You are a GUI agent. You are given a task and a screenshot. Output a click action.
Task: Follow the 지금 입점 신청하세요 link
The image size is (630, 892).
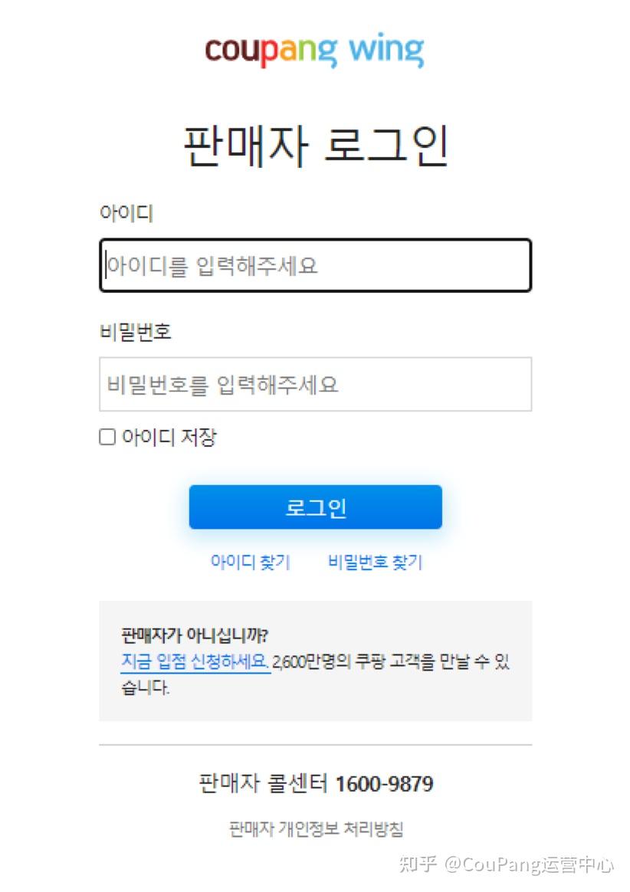click(x=195, y=661)
